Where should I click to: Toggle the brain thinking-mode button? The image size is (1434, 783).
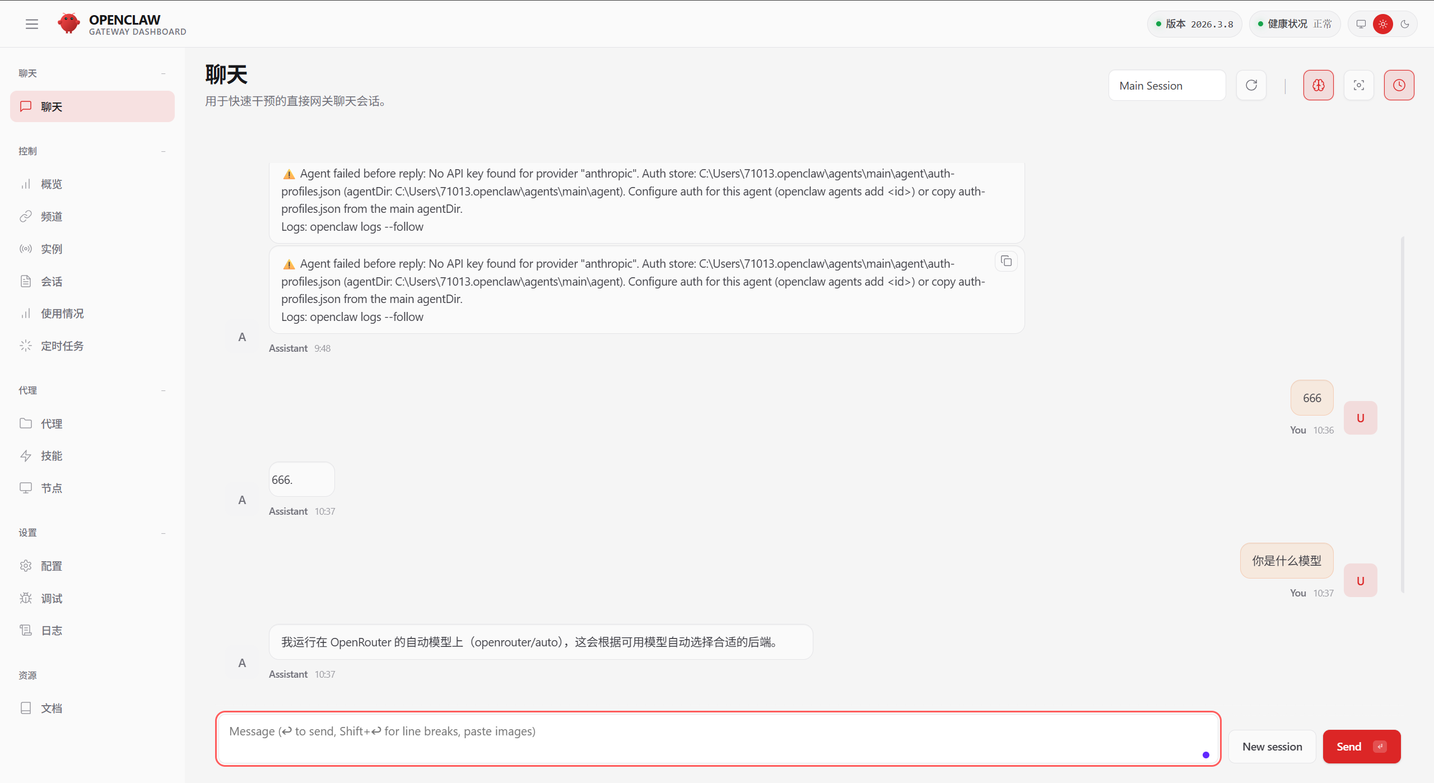[1319, 85]
